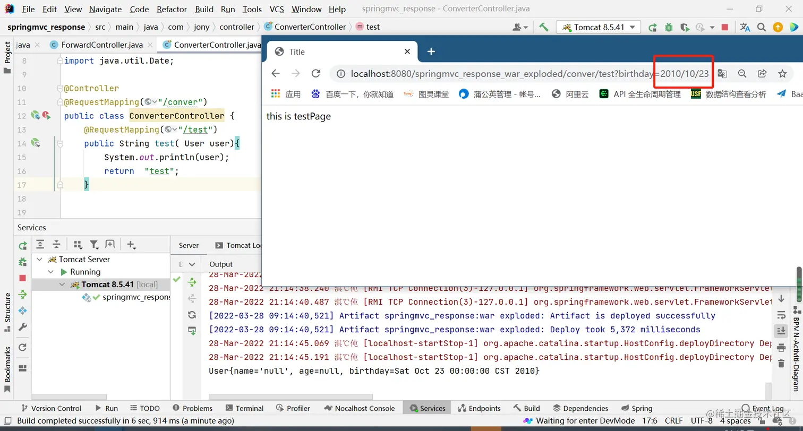803x431 pixels.
Task: Click Open in New Tab Services icon
Action: pyautogui.click(x=110, y=245)
